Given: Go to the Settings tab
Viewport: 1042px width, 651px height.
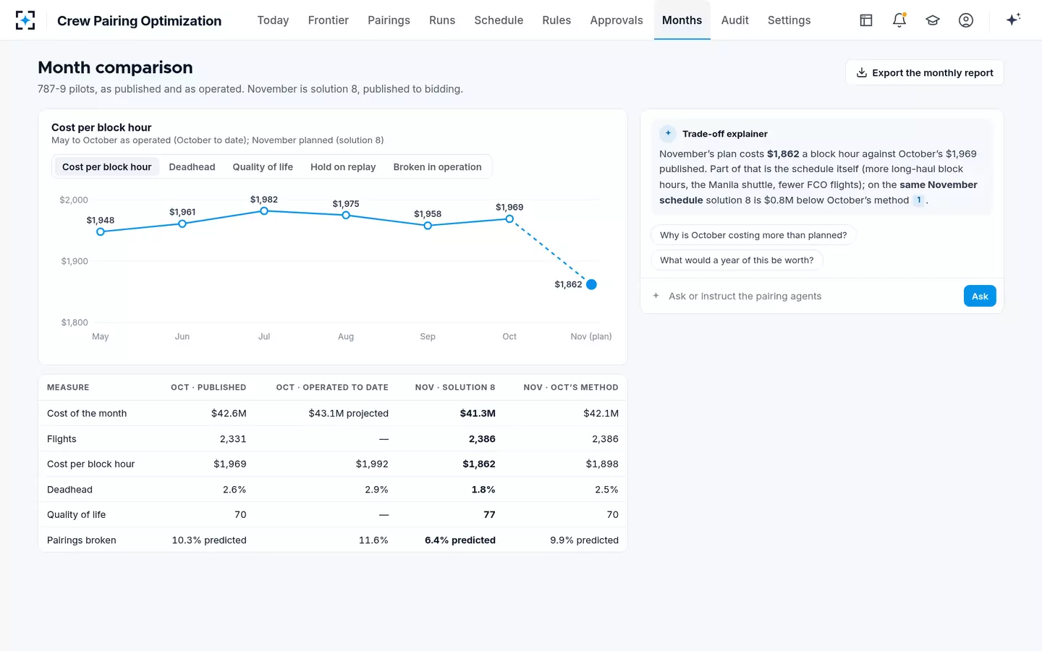Looking at the screenshot, I should pos(789,20).
